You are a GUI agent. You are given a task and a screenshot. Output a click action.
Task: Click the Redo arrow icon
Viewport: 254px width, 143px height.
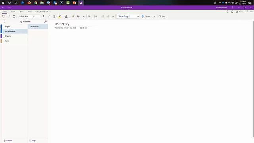(9, 16)
